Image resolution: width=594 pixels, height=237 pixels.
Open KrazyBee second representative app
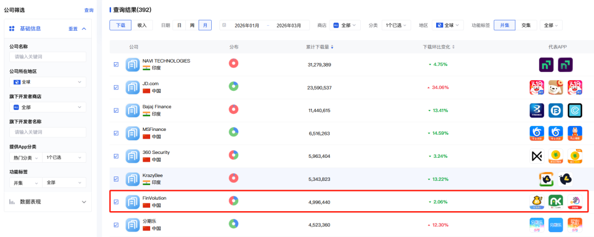565,179
